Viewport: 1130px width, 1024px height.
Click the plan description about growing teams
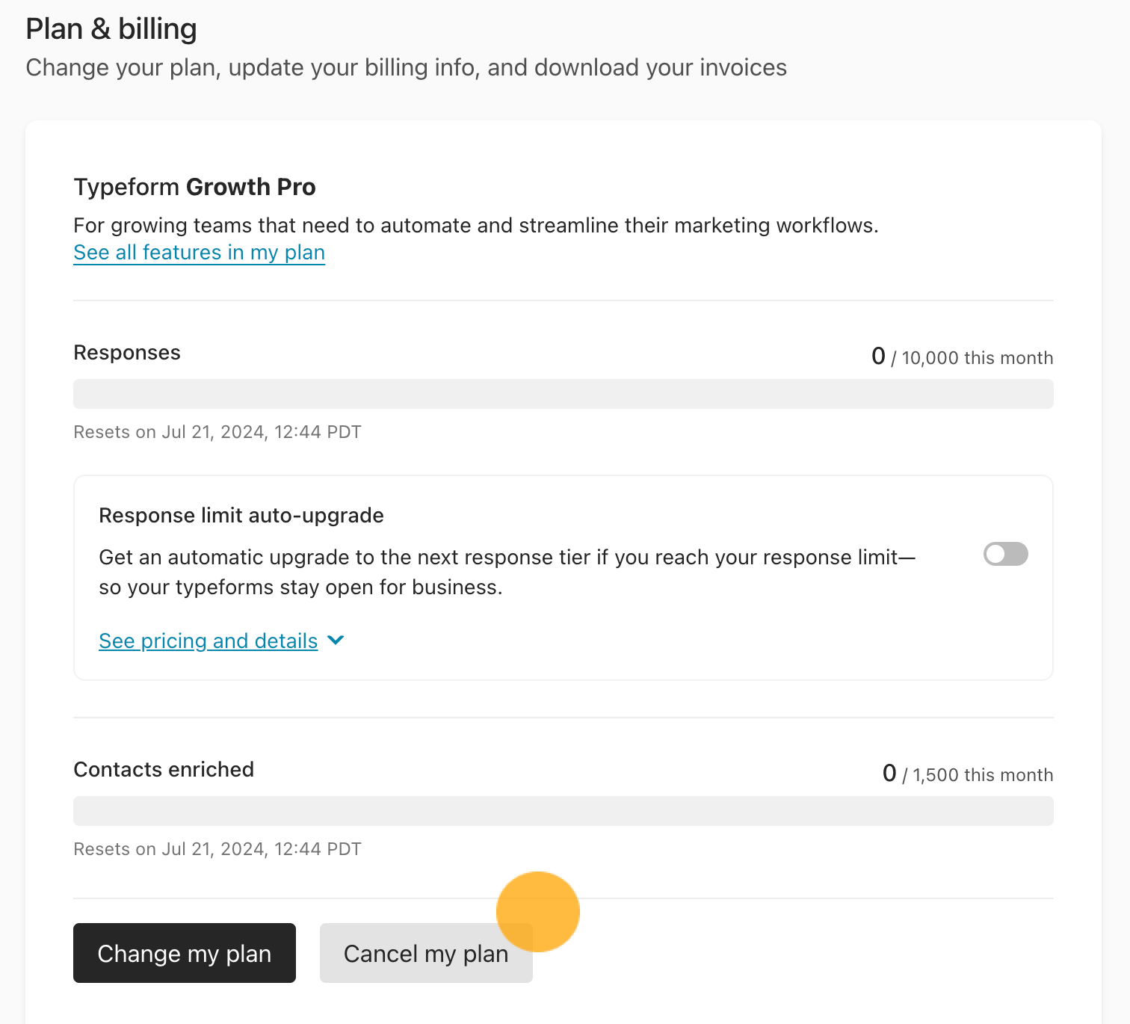click(476, 226)
